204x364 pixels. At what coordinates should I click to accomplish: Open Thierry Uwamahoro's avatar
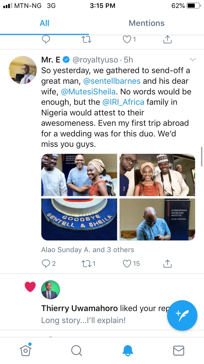tap(51, 290)
